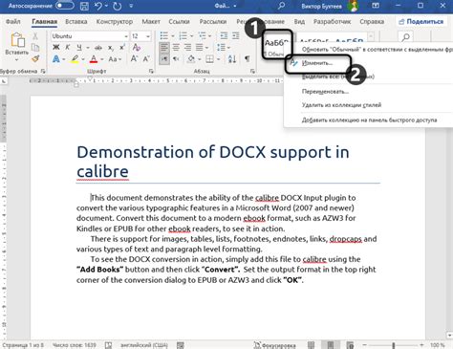Apply bold formatting with Ж button
The height and width of the screenshot is (349, 453).
click(56, 48)
